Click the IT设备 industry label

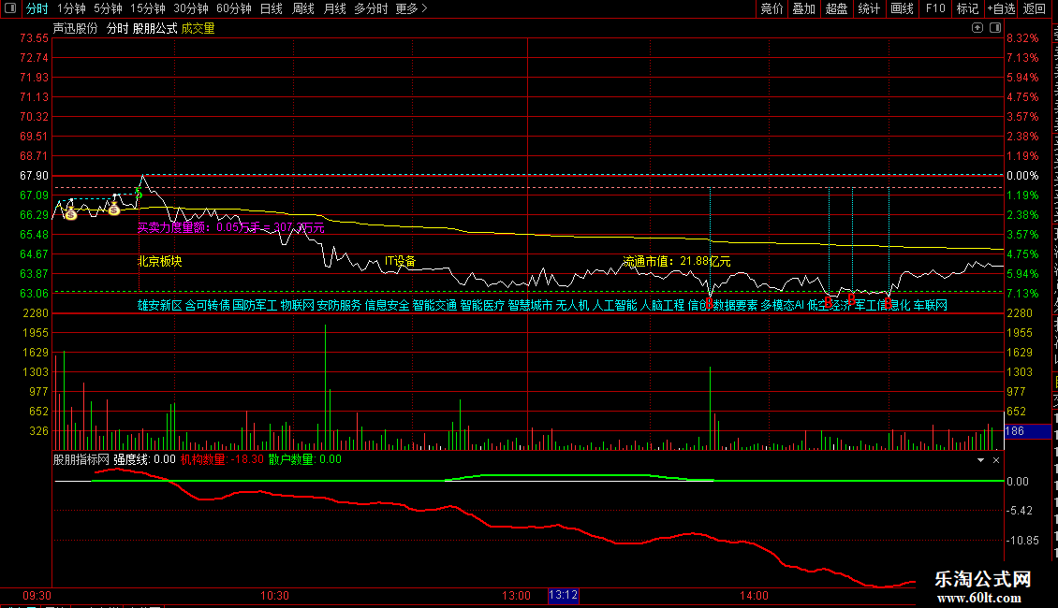point(400,262)
